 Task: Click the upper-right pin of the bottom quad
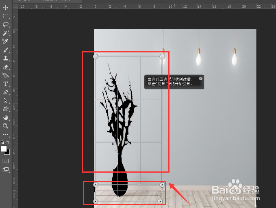coord(162,185)
